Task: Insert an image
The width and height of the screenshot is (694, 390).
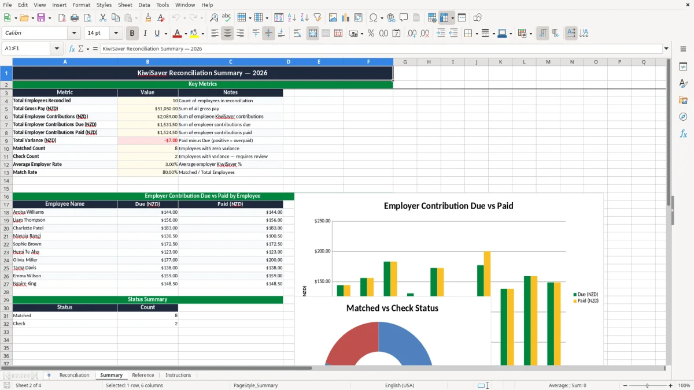Action: pos(333,18)
